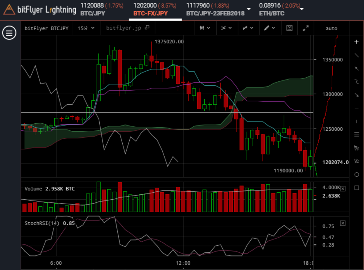Viewport: 364px width, 270px height.
Task: Click the 12:00 time axis label
Action: click(183, 263)
